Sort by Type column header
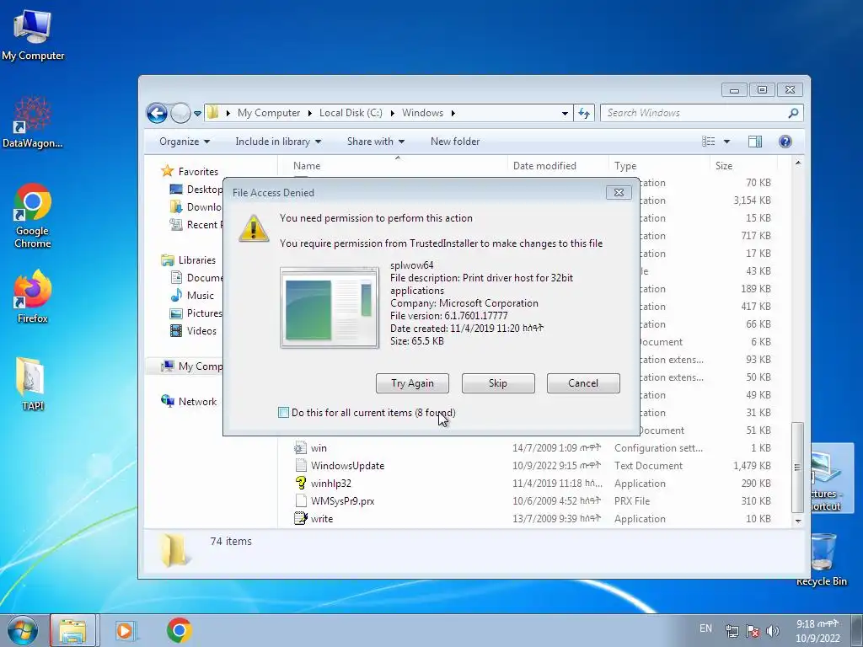 coord(625,166)
